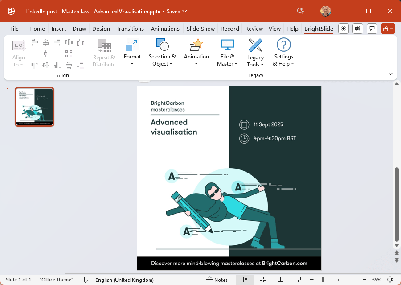
Task: Click the Align Left icon in ribbon
Action: 34,42
